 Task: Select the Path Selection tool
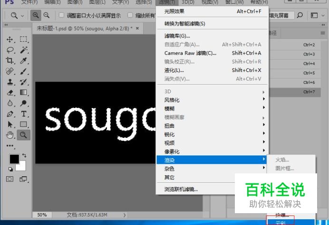click(x=10, y=125)
